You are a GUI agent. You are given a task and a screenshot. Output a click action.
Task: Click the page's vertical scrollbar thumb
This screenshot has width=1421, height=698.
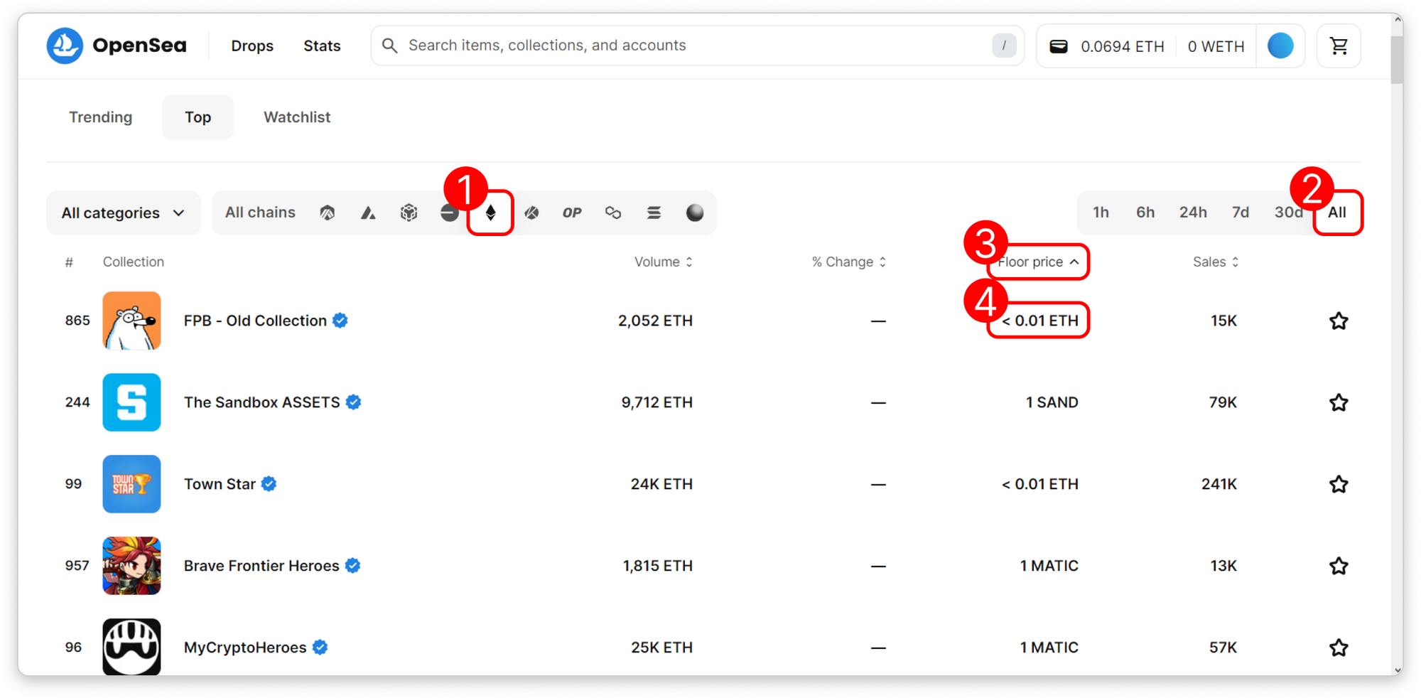(x=1397, y=60)
